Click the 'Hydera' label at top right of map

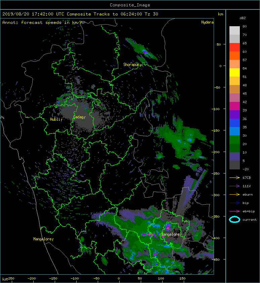207,22
